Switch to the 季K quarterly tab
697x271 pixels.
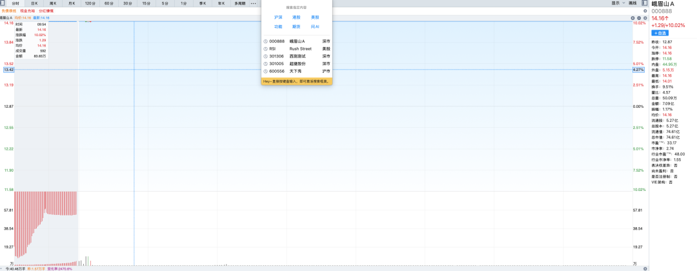[x=202, y=3]
